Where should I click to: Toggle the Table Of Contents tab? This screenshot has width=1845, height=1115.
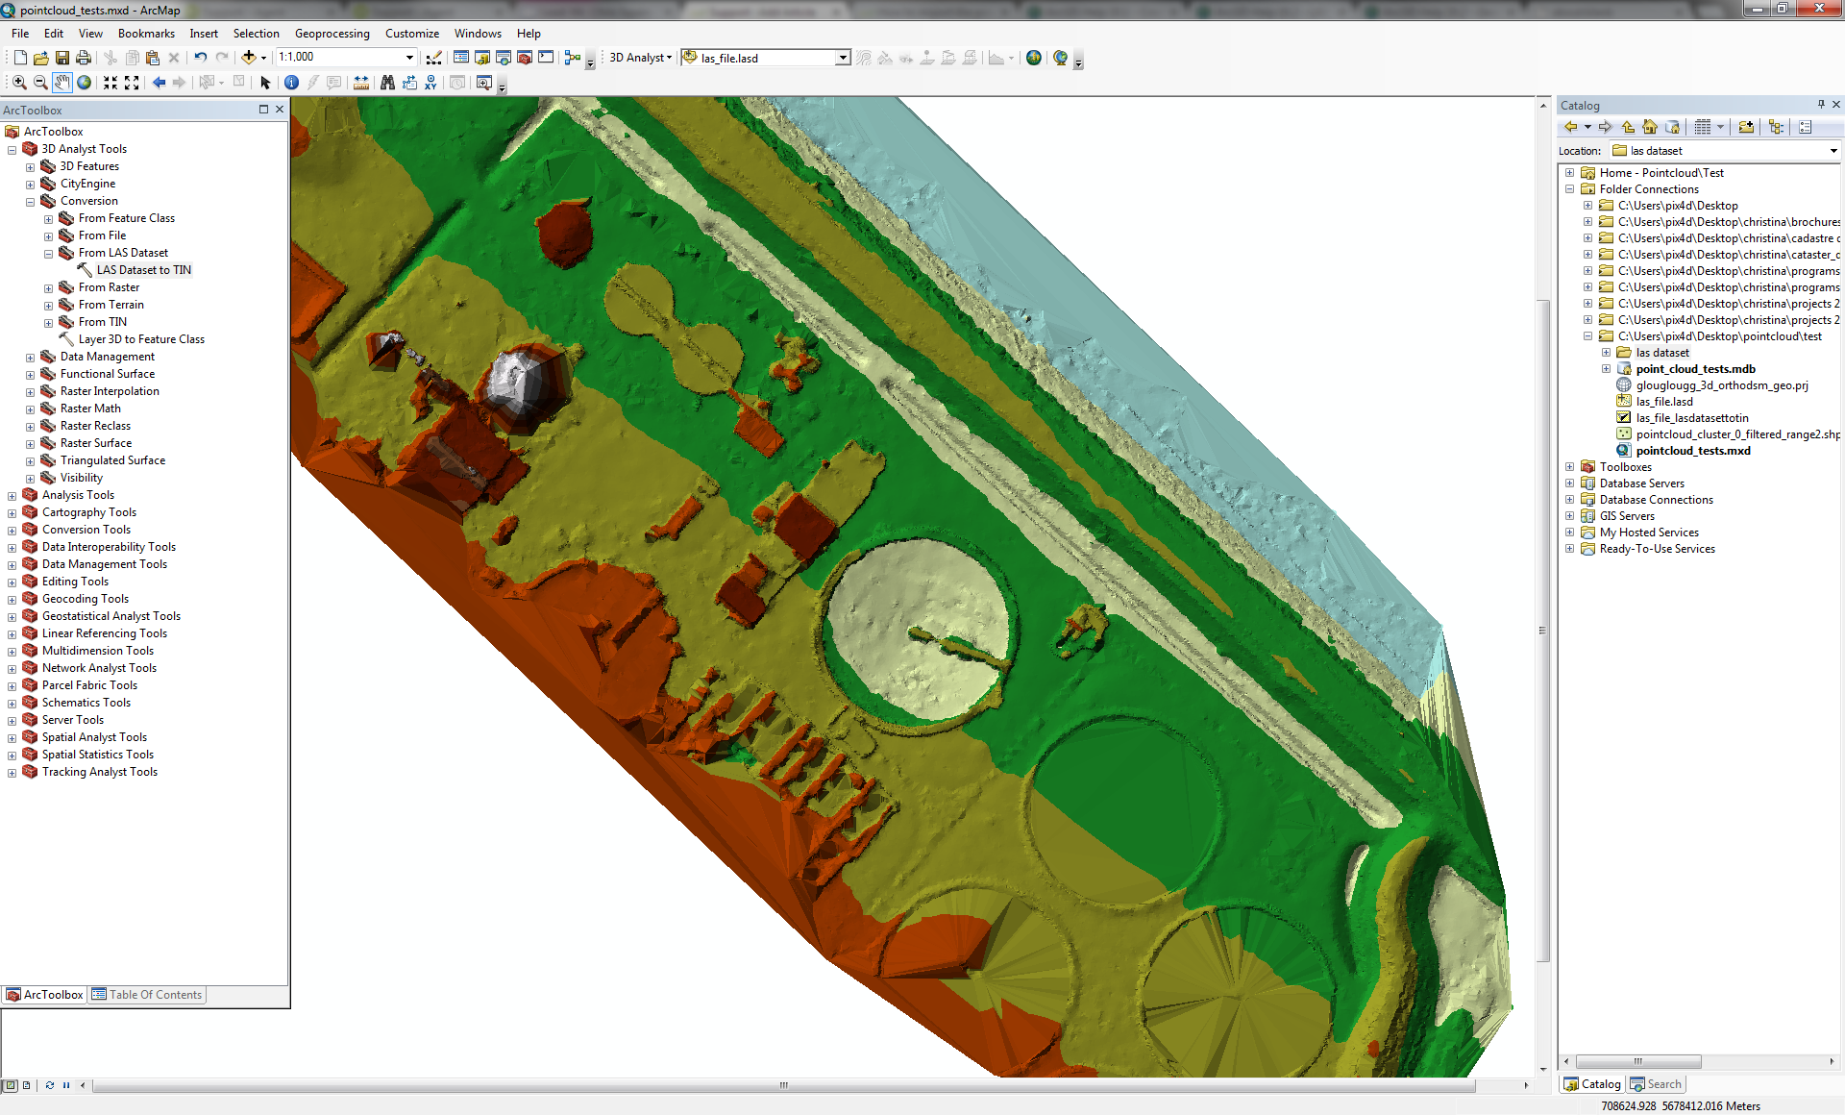coord(147,994)
